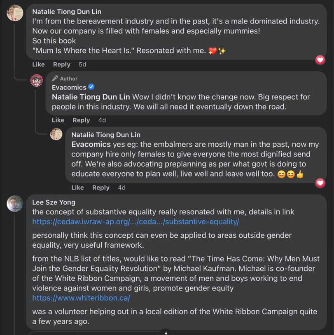Like Natalie's comment about the bereavement industry

click(38, 64)
